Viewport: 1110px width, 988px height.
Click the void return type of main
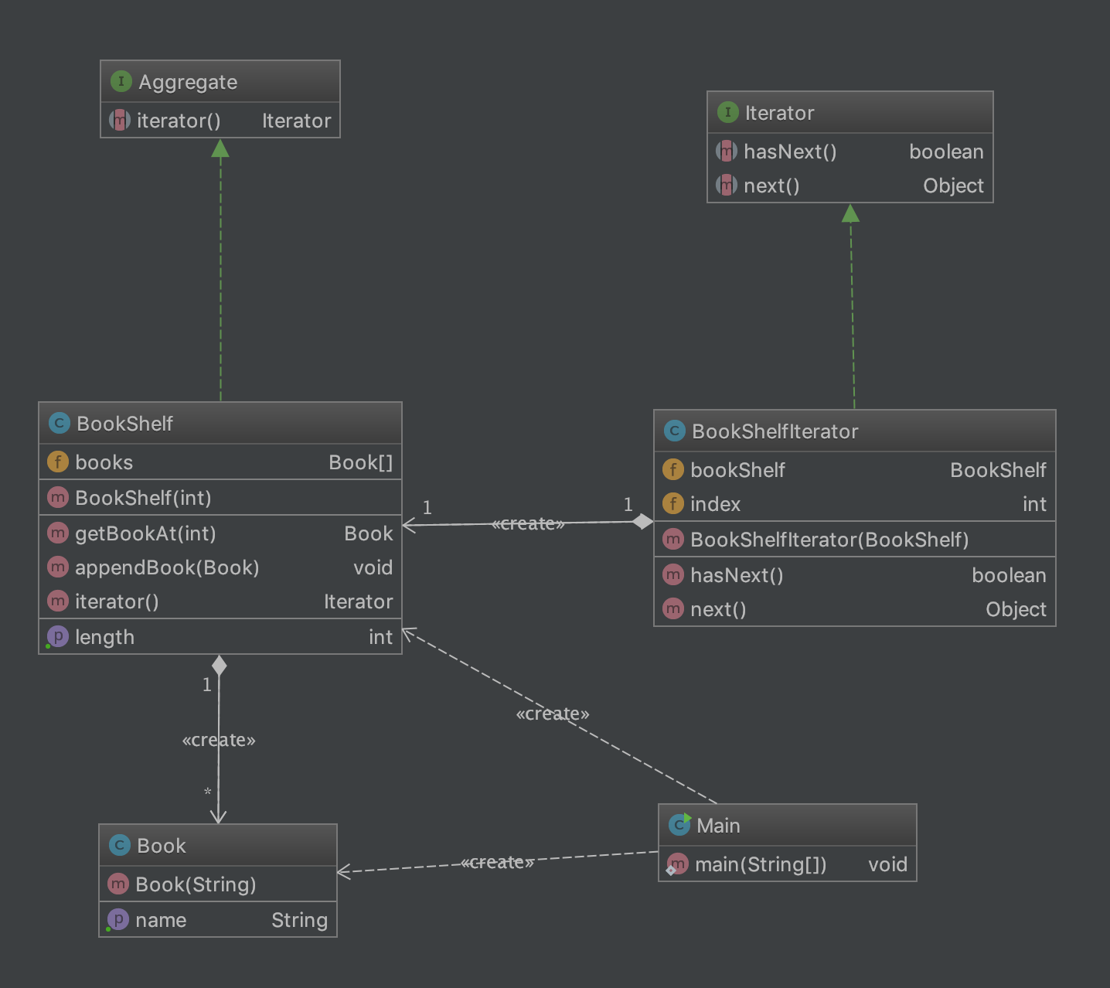pos(887,864)
